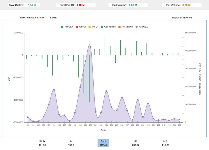Click the Abs GEX point at strike 194
209x150 pixels.
tap(54, 90)
